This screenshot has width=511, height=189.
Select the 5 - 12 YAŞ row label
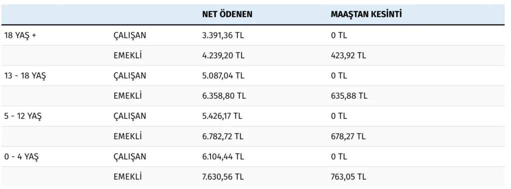point(23,116)
